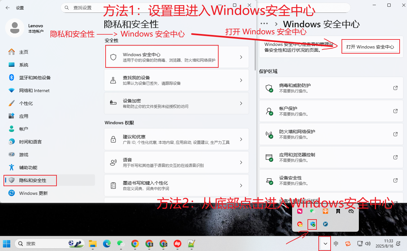
Task: Click the Sogou input method tray icon
Action: (348, 244)
